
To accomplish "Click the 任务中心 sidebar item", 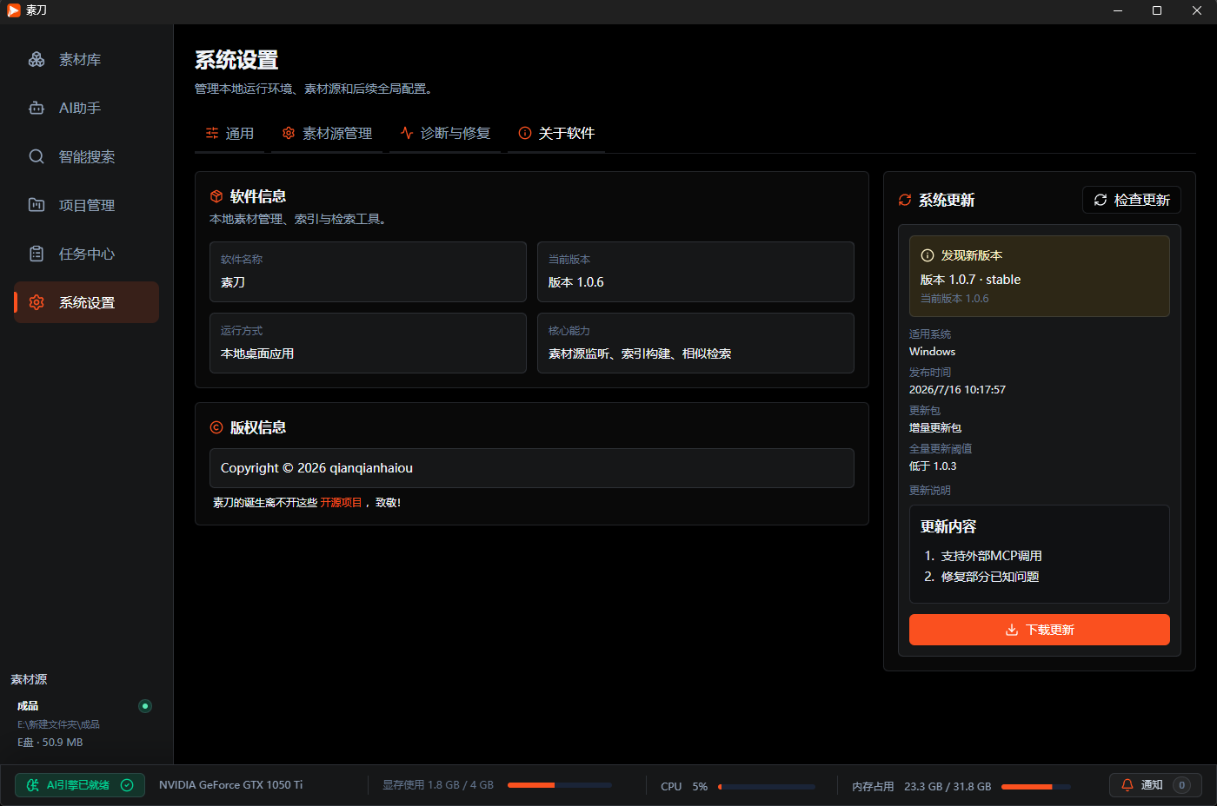I will pos(86,254).
